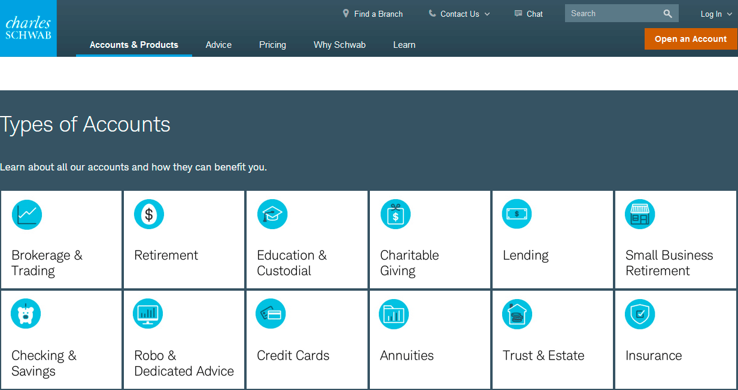Click the Annuities folder icon
Screen dimensions: 738x390
pyautogui.click(x=394, y=313)
